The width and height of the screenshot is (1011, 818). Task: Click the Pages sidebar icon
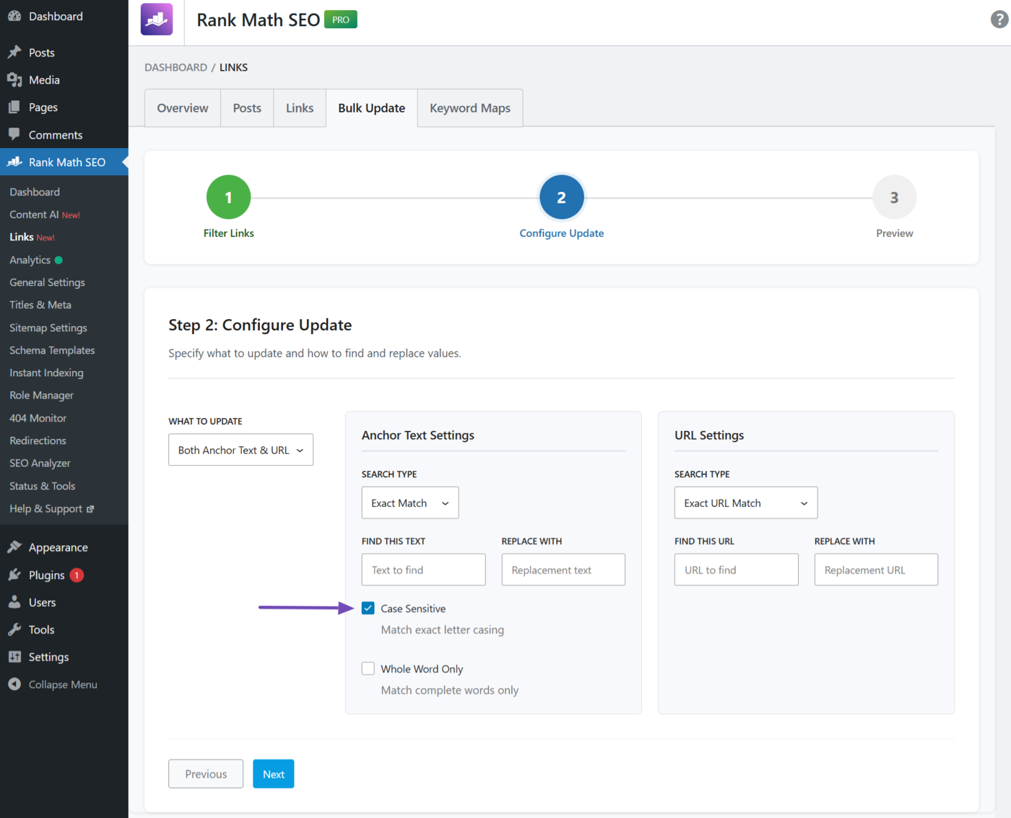[14, 107]
